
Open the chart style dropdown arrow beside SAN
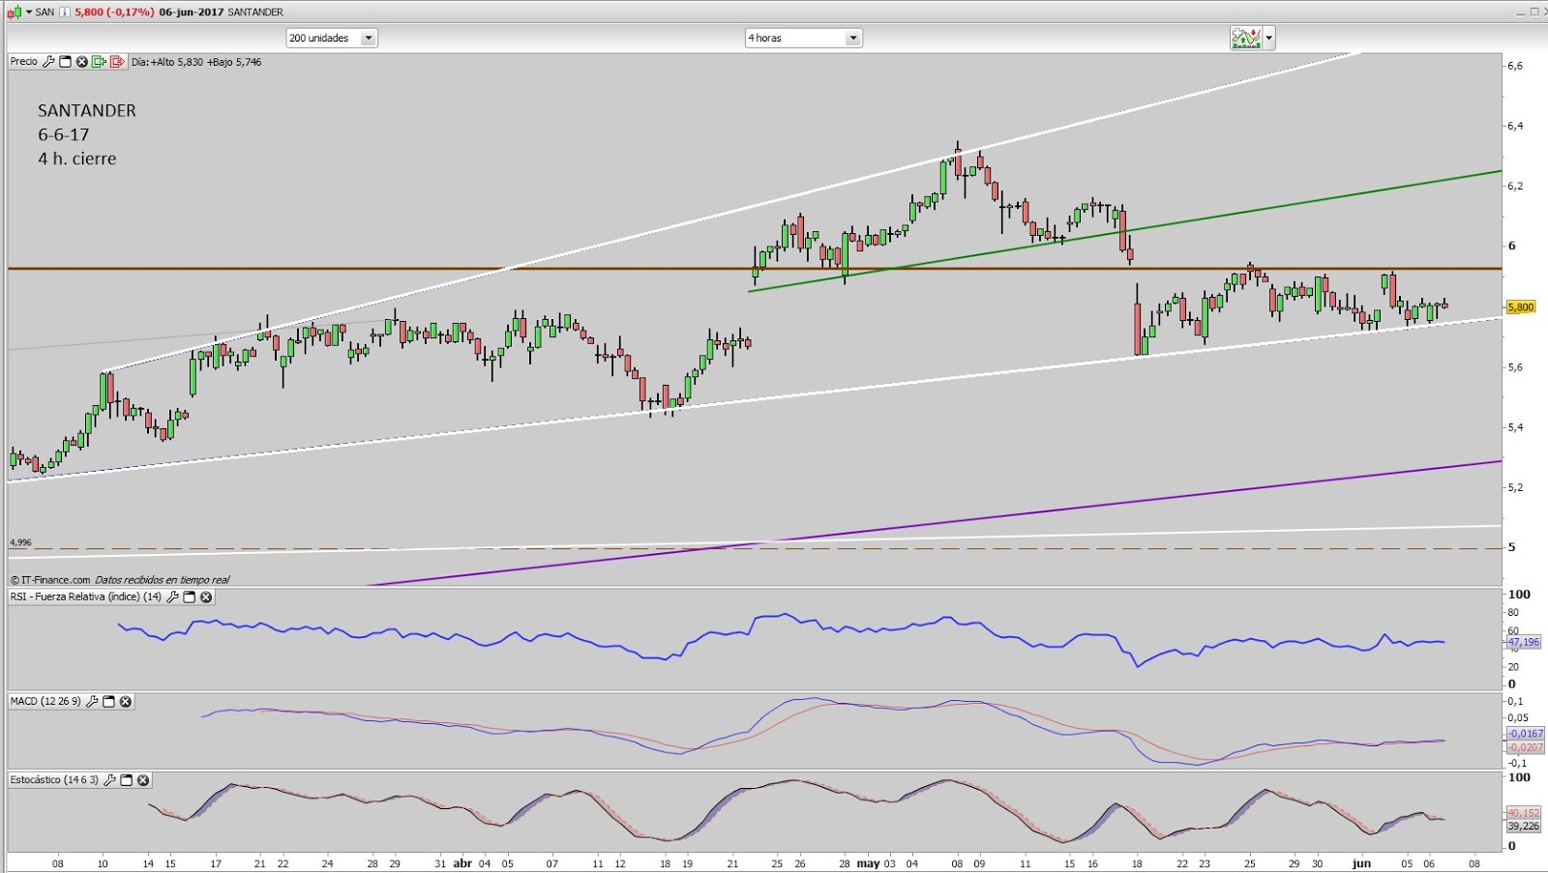click(29, 12)
